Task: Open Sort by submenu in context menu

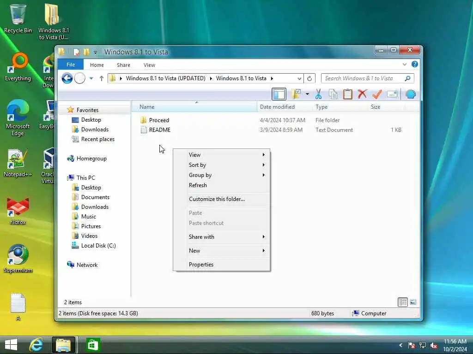Action: [x=221, y=165]
